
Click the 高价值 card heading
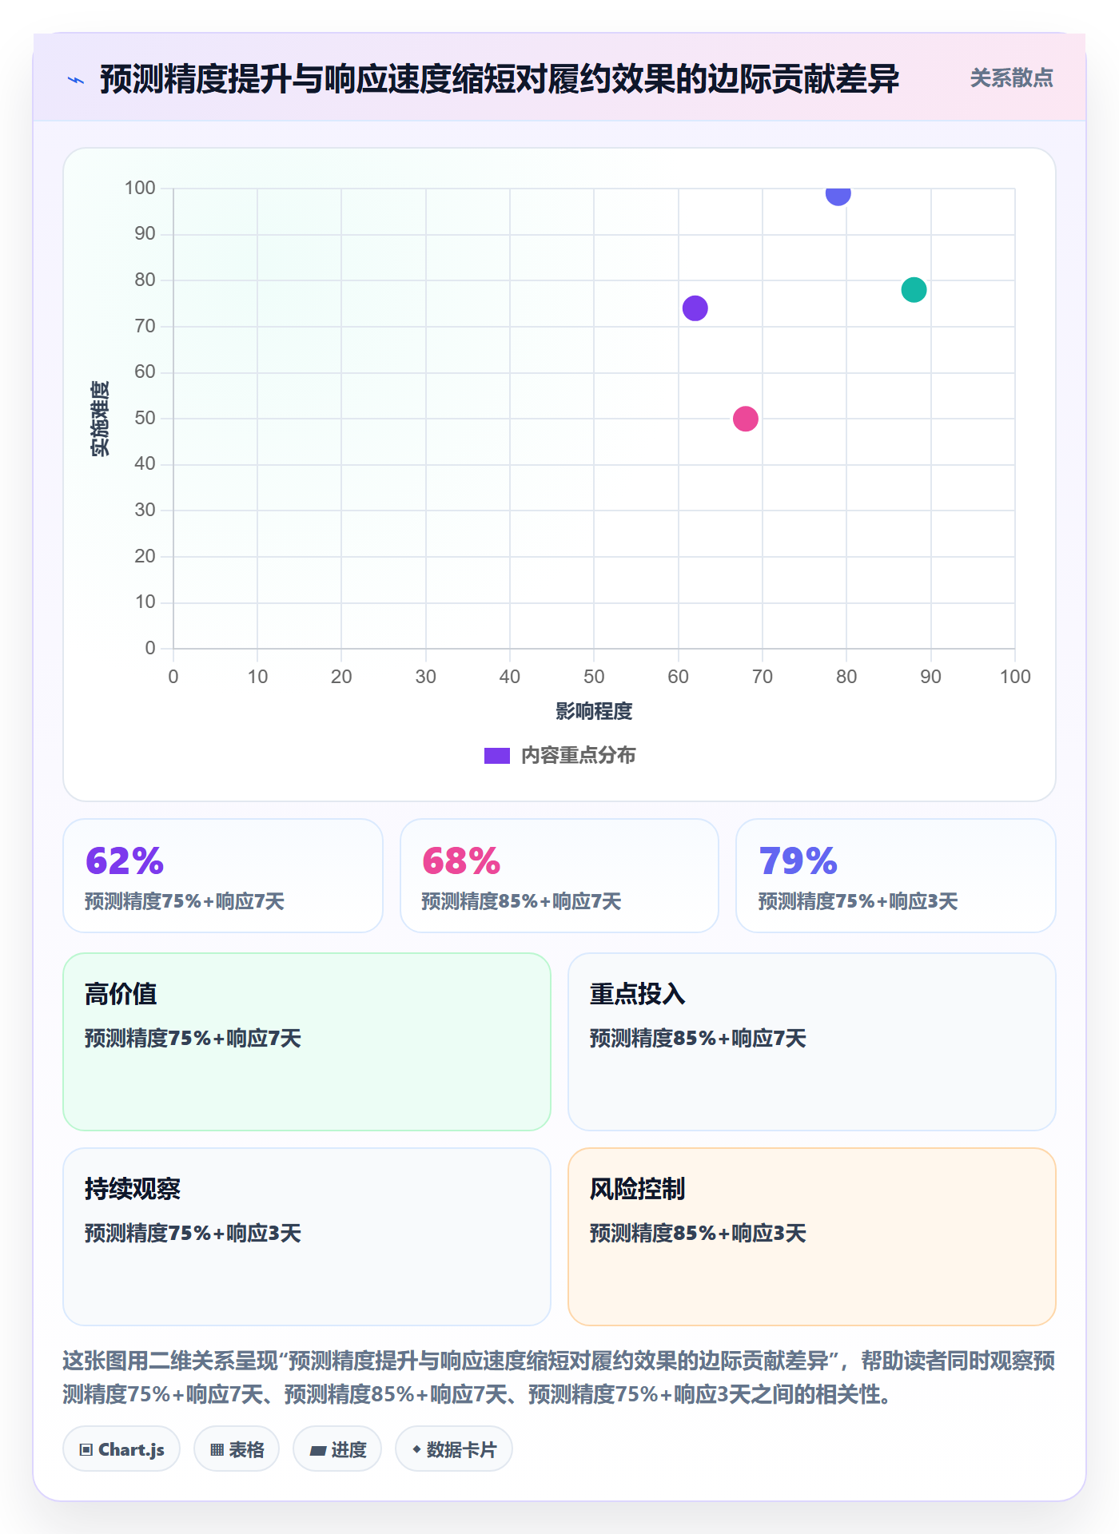(x=121, y=994)
